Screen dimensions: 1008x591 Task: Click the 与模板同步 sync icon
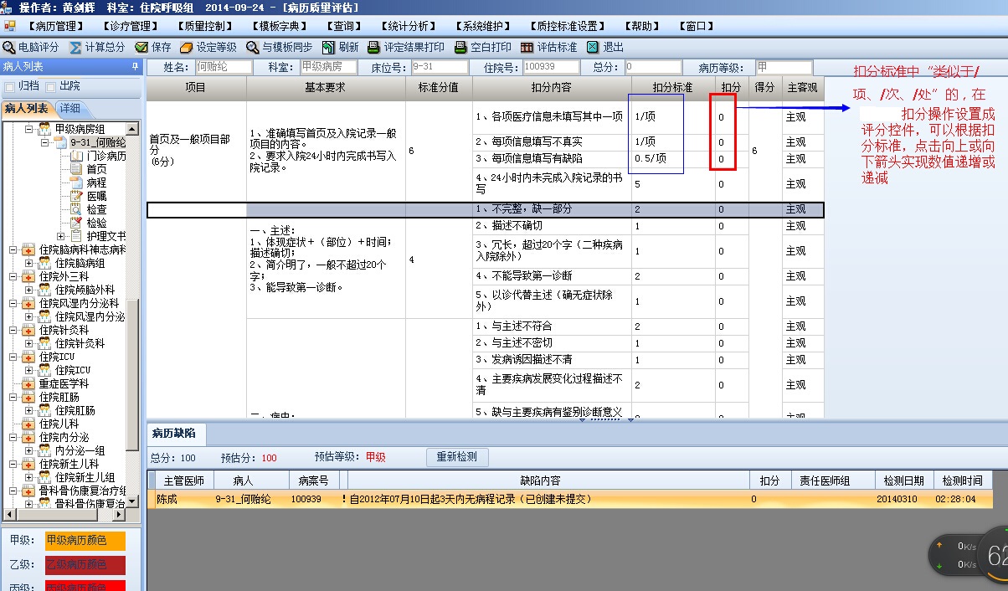click(252, 48)
